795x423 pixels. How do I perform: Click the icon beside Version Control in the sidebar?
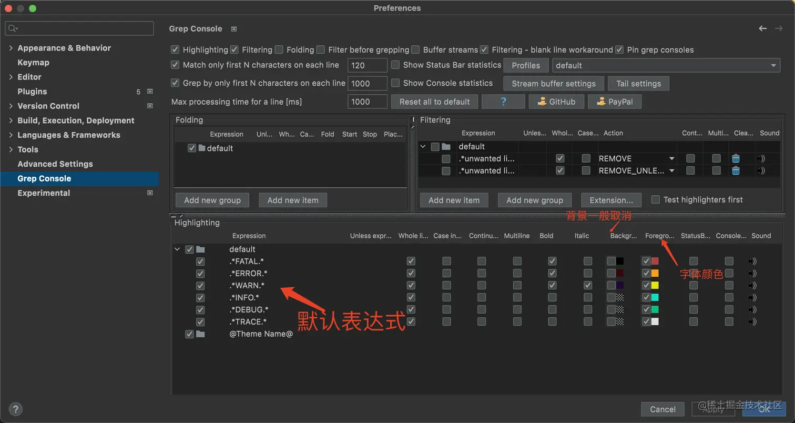point(150,106)
